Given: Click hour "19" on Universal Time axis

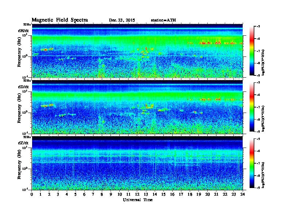Looking at the screenshot, I should coord(199,195).
